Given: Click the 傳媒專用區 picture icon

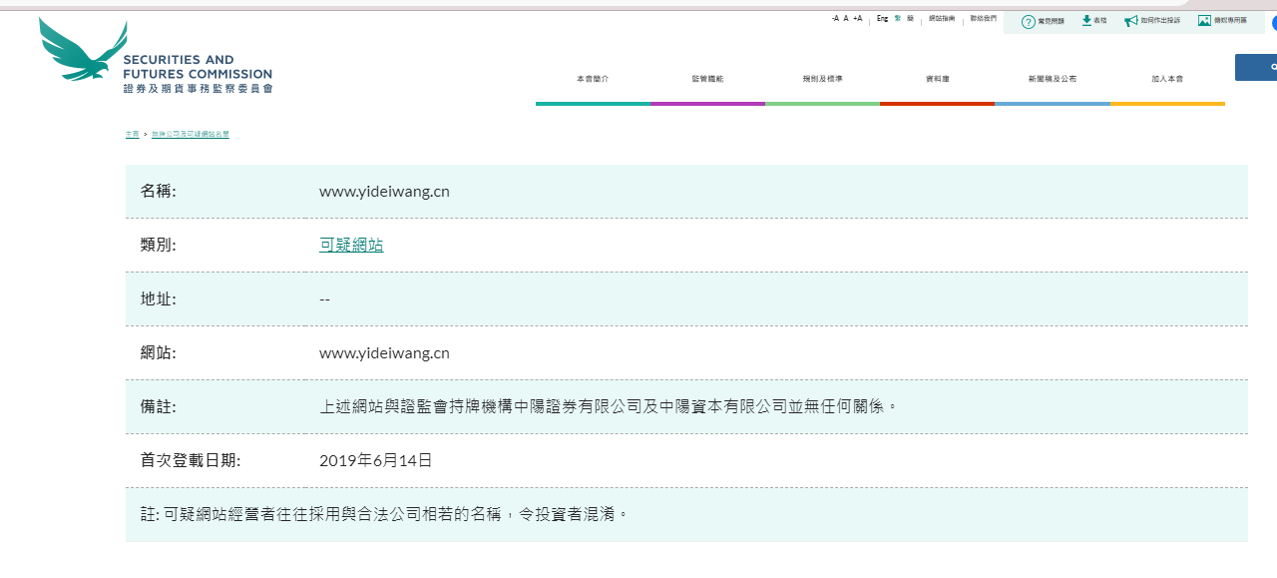Looking at the screenshot, I should [x=1204, y=20].
